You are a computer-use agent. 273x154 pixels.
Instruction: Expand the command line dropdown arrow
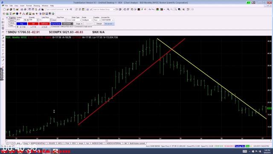coord(66,9)
